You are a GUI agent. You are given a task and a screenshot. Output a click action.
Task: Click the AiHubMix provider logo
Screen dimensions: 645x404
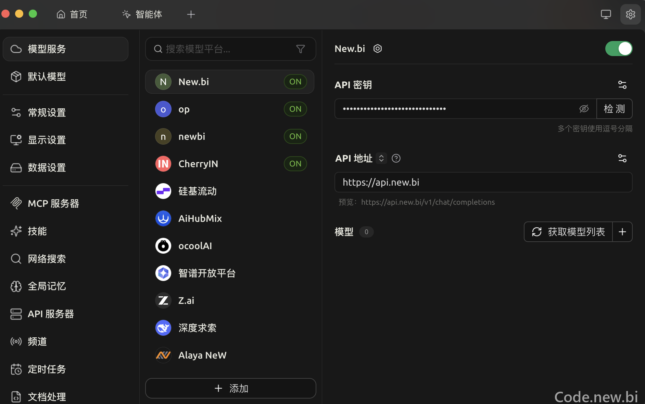click(163, 218)
